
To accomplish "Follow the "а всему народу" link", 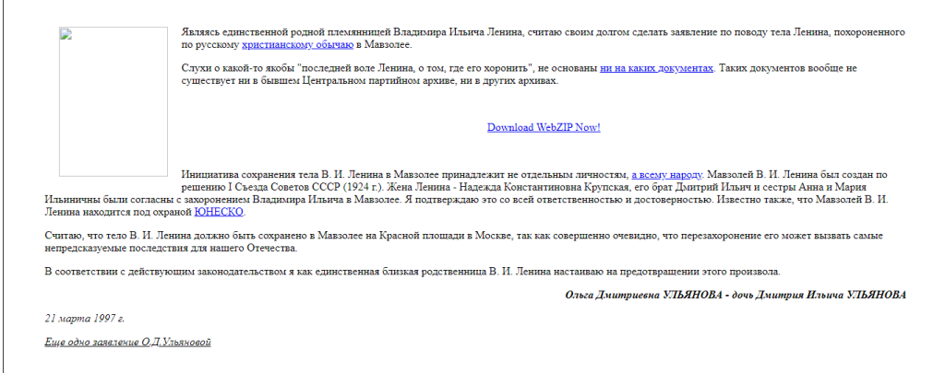I will pos(666,174).
